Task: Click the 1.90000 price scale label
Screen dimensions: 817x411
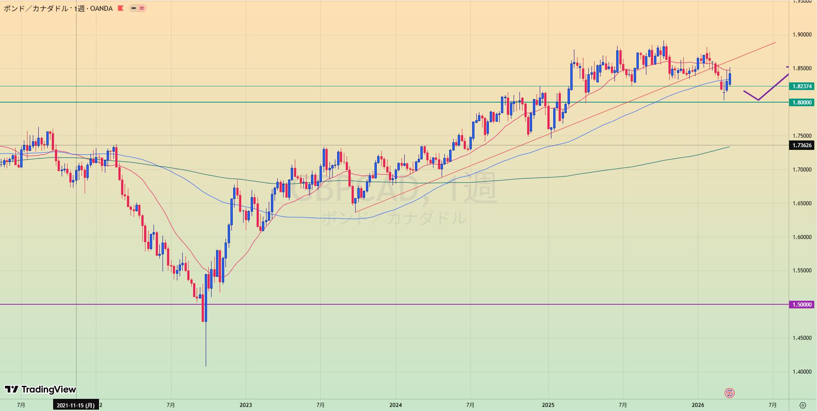Action: (802, 35)
